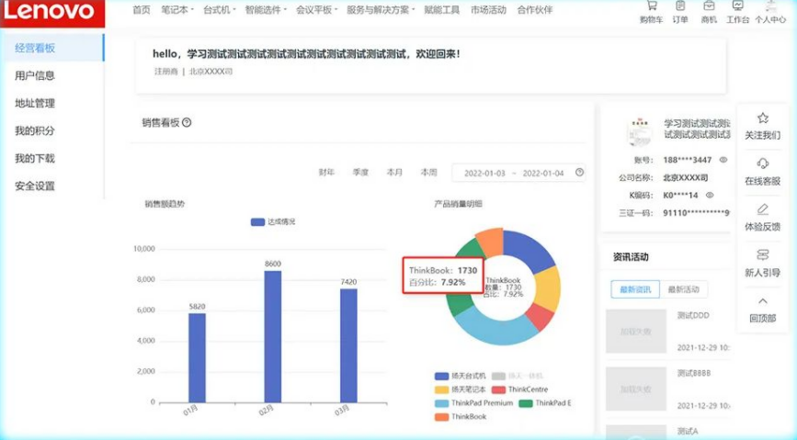The image size is (797, 440).
Task: Toggle ThinkCentre legend series
Action: [x=519, y=389]
